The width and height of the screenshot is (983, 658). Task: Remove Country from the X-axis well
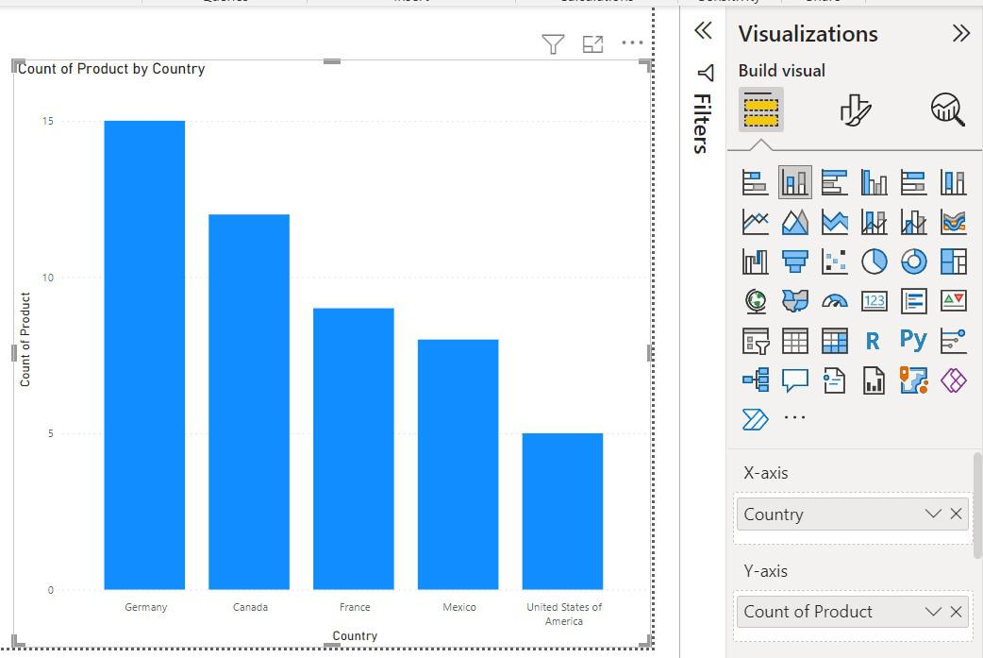click(x=956, y=514)
